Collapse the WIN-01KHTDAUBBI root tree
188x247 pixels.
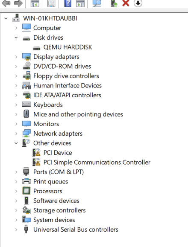point(6,18)
